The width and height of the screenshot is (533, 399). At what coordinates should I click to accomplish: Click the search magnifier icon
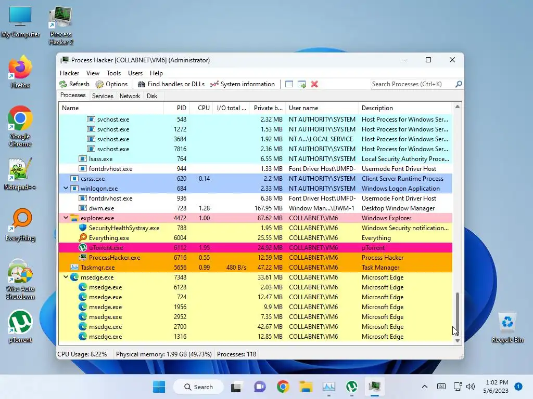[459, 84]
